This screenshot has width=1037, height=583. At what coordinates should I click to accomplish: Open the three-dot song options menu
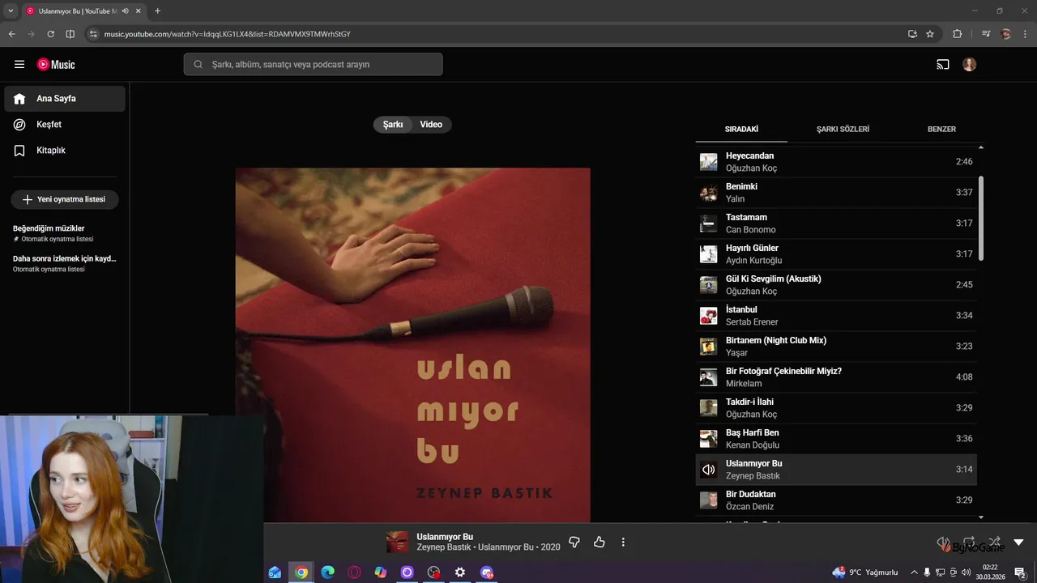(623, 542)
